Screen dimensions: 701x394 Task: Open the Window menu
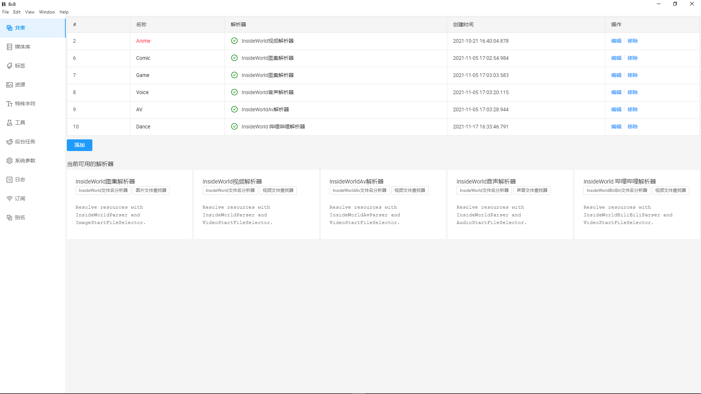47,12
